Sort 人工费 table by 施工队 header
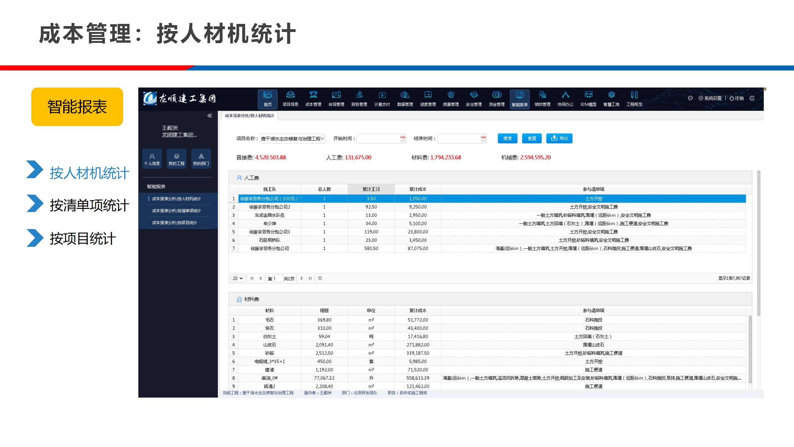 coord(270,189)
